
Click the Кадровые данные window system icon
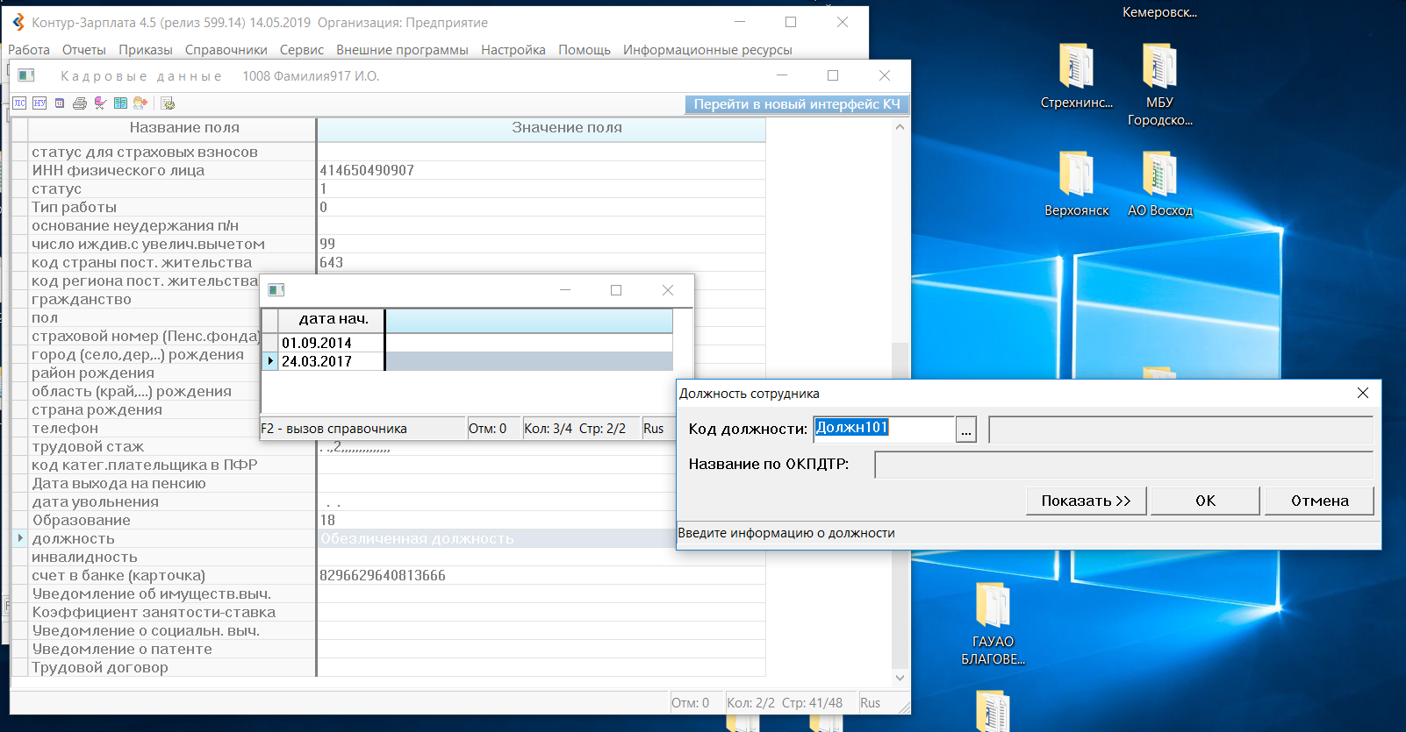[26, 75]
